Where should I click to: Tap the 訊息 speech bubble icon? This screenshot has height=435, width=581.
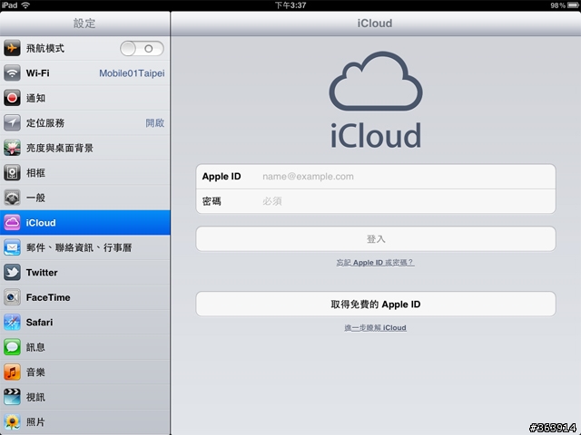point(12,347)
